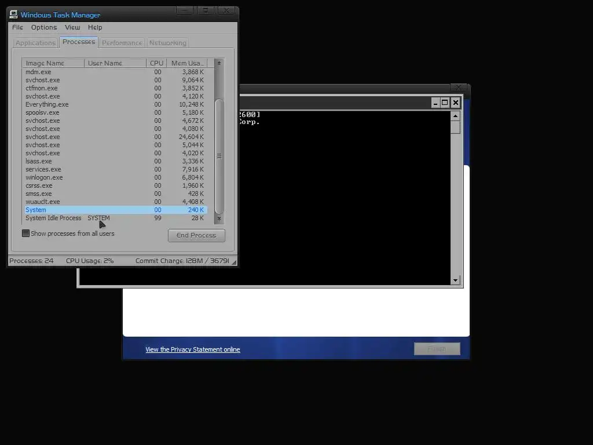Close the command prompt window
The height and width of the screenshot is (445, 593).
pos(455,103)
